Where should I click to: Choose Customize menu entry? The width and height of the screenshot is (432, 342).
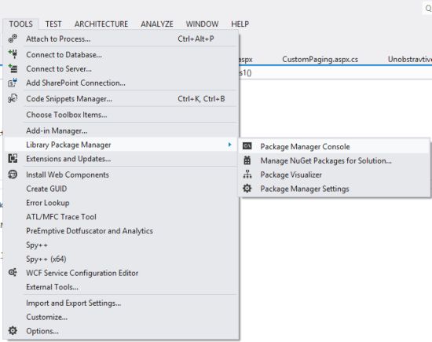pos(121,317)
